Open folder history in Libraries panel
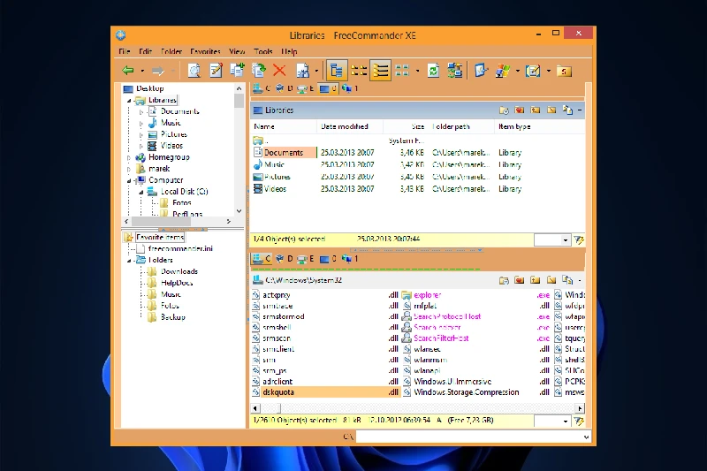 (x=504, y=110)
